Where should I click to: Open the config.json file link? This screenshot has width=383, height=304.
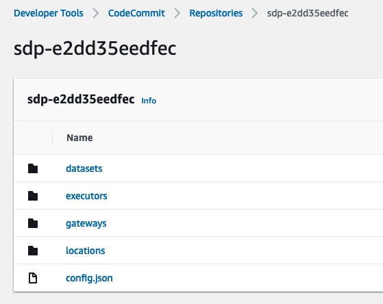click(x=89, y=278)
